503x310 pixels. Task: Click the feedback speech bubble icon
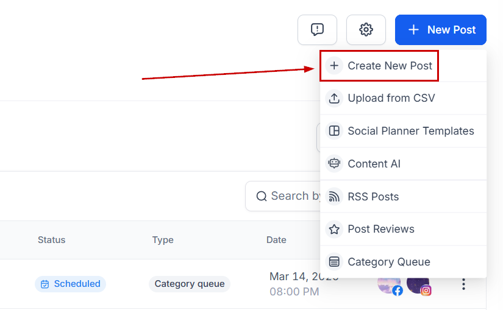pos(317,30)
